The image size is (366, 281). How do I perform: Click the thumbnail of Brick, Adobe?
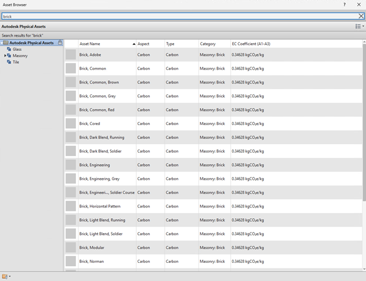coord(71,55)
